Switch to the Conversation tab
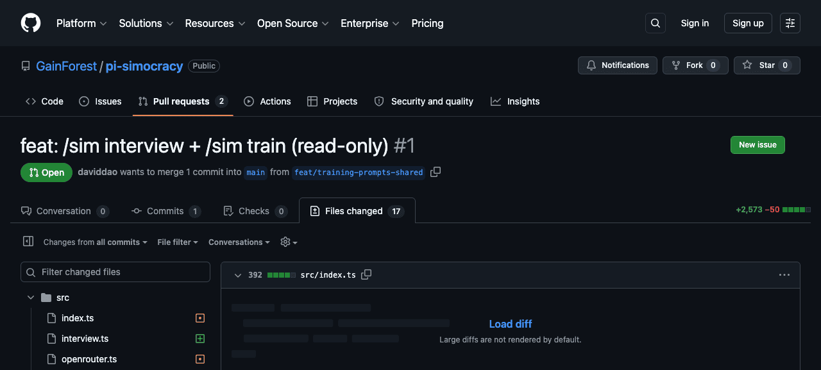Viewport: 821px width, 370px height. coord(65,211)
